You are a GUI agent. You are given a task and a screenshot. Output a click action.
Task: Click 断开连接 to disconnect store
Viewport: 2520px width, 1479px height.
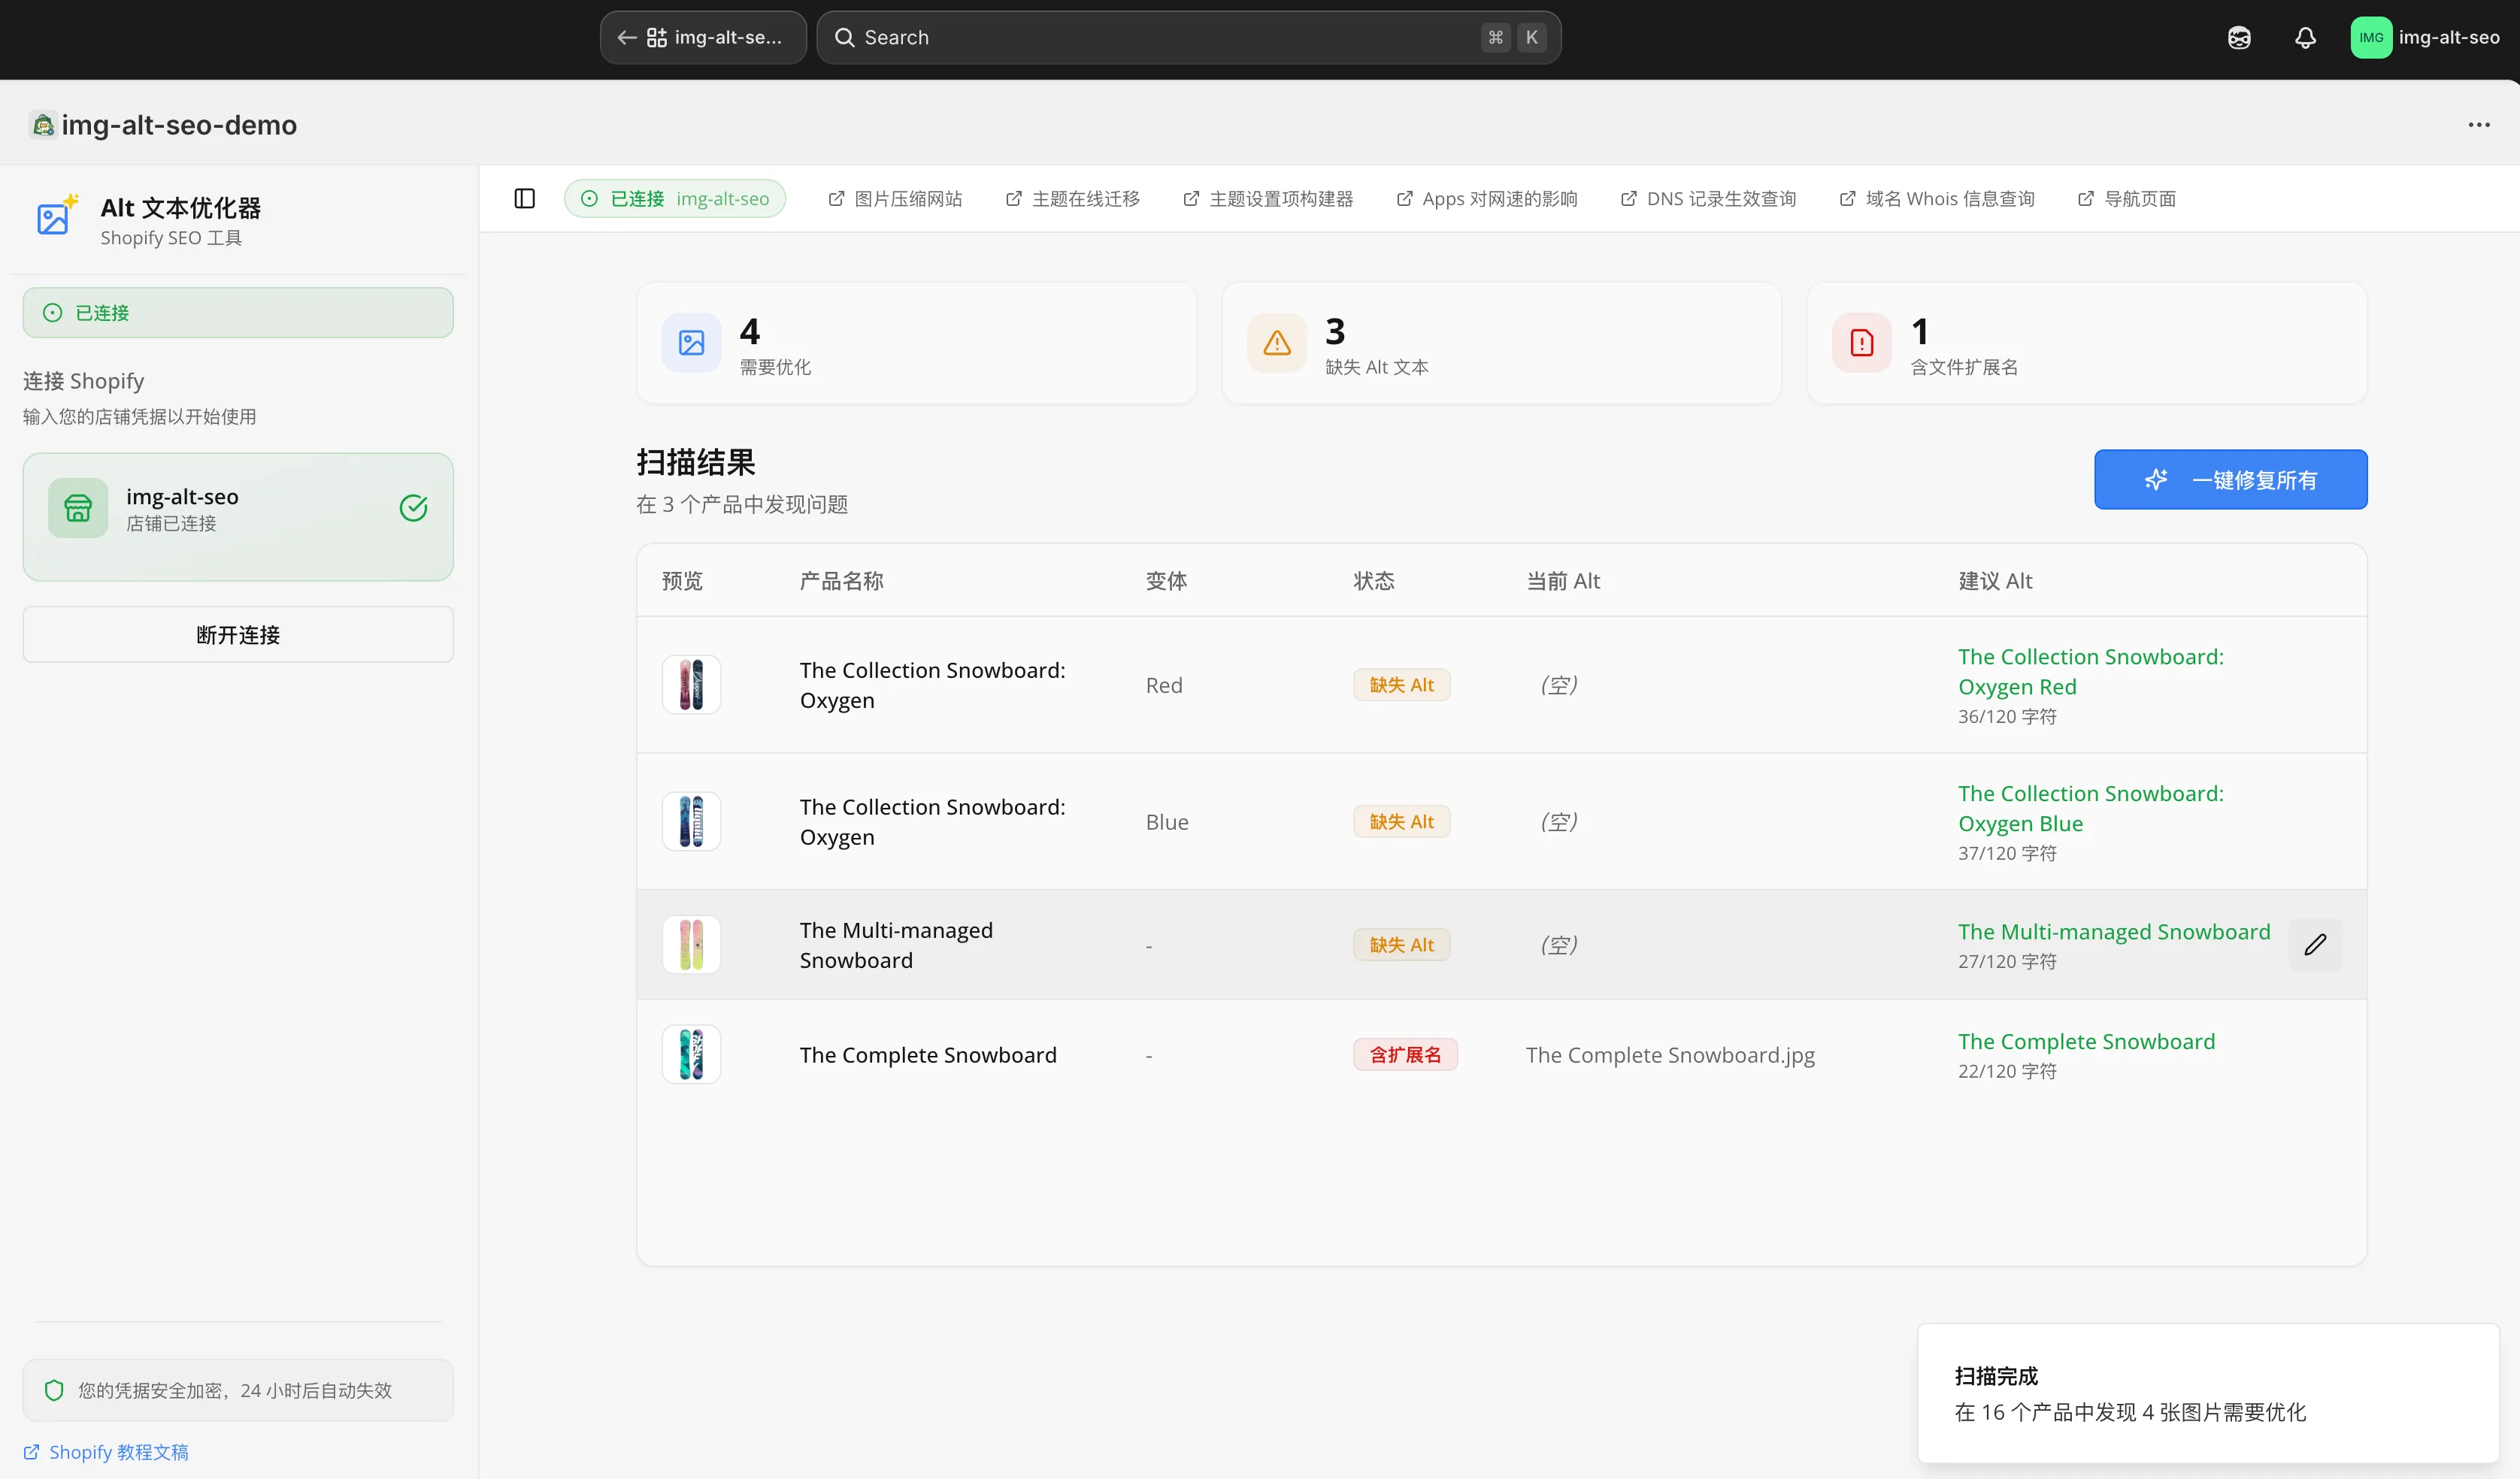(237, 634)
